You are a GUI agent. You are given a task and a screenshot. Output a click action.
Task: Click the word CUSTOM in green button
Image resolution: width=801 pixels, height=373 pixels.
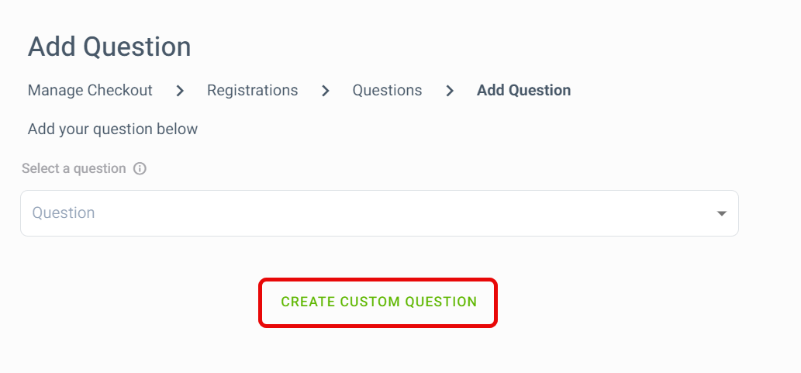[x=371, y=302]
